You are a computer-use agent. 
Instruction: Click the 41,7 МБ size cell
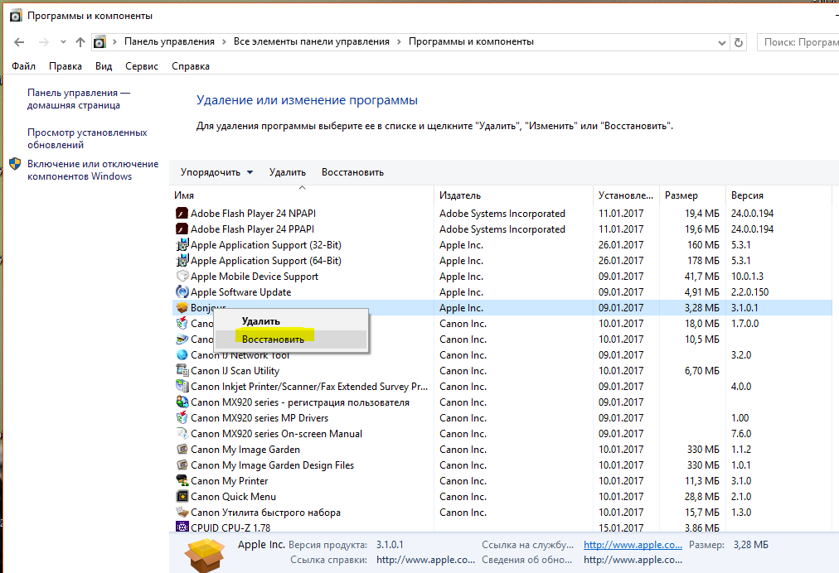[x=702, y=277]
